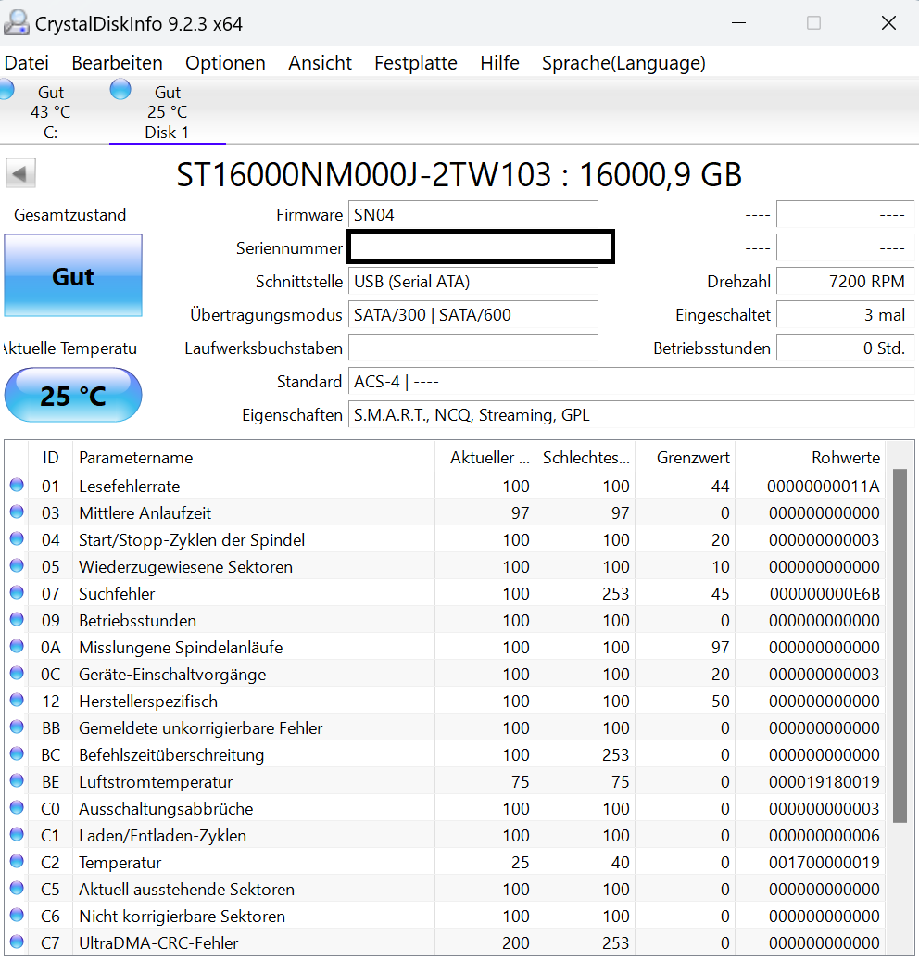
Task: Click the Rohwerte column header
Action: tap(810, 458)
